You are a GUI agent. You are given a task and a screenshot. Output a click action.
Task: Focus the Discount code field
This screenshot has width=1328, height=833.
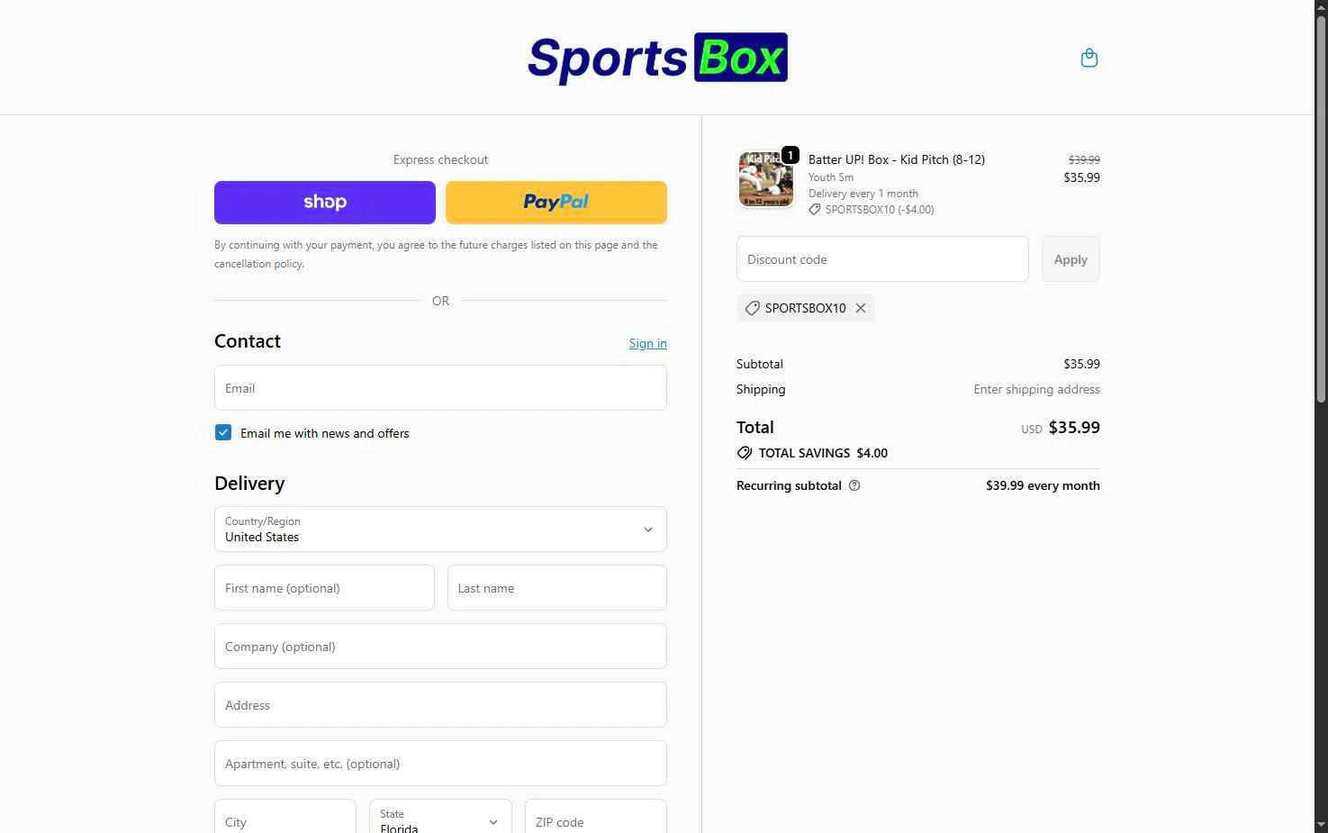[x=882, y=259]
